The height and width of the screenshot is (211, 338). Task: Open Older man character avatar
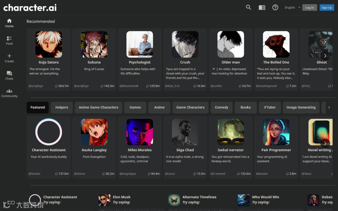point(231,44)
